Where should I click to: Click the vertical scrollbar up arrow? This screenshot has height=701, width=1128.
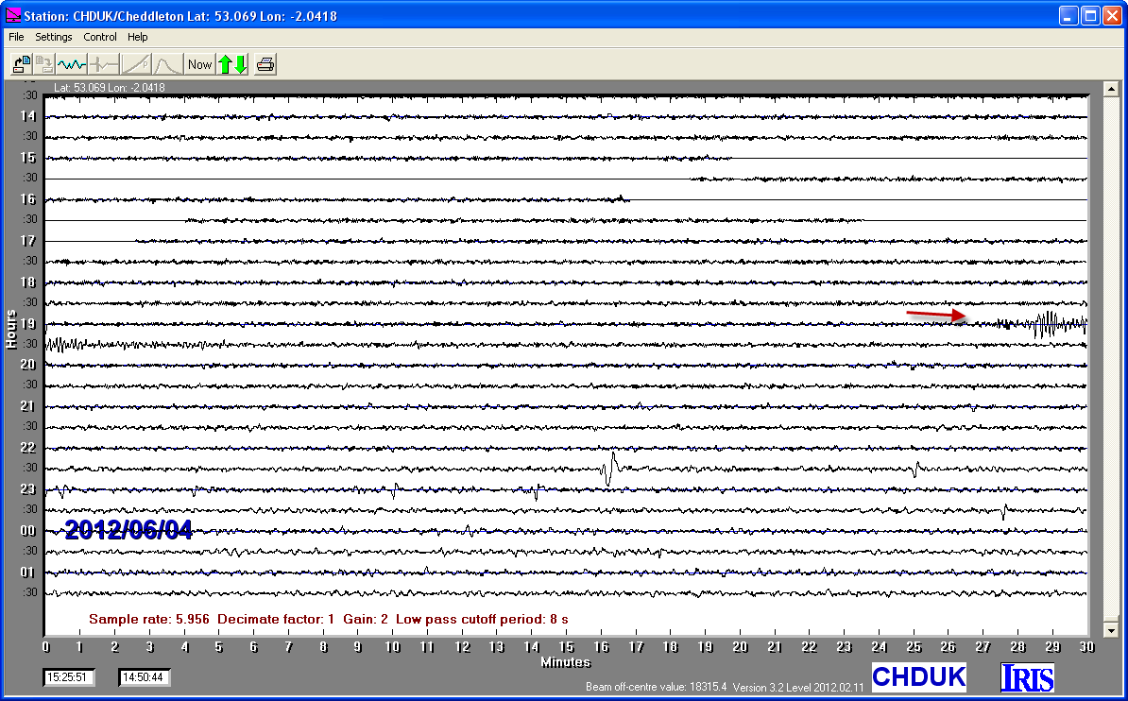click(1111, 89)
